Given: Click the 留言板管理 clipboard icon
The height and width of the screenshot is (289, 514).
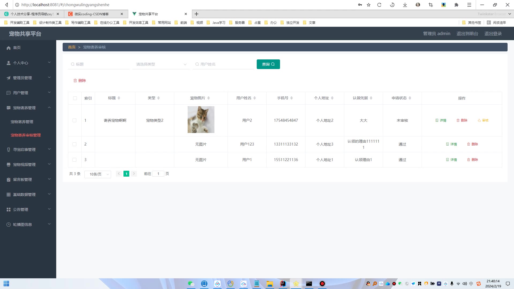Looking at the screenshot, I should pyautogui.click(x=9, y=180).
